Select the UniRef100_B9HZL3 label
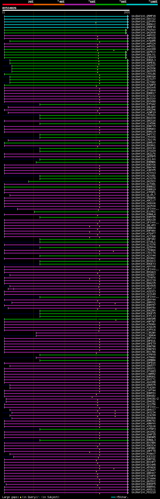This screenshot has height=499, width=160. [x=143, y=60]
